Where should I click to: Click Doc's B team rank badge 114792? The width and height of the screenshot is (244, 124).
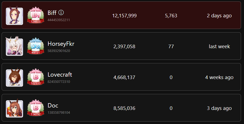(36, 109)
